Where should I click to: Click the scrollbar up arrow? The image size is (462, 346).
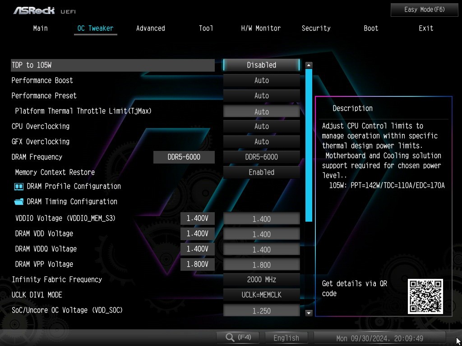(309, 65)
